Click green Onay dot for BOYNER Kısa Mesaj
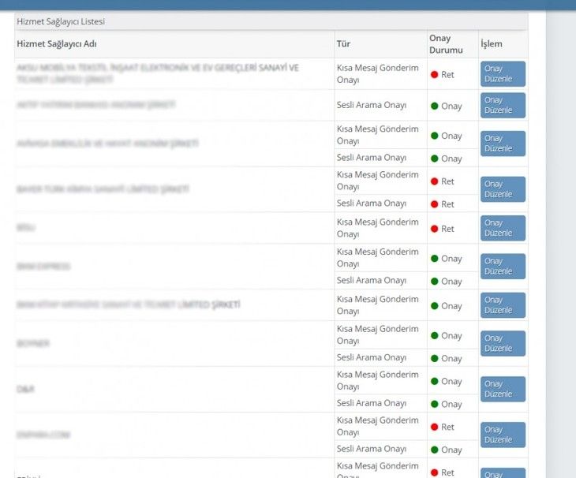 (434, 336)
